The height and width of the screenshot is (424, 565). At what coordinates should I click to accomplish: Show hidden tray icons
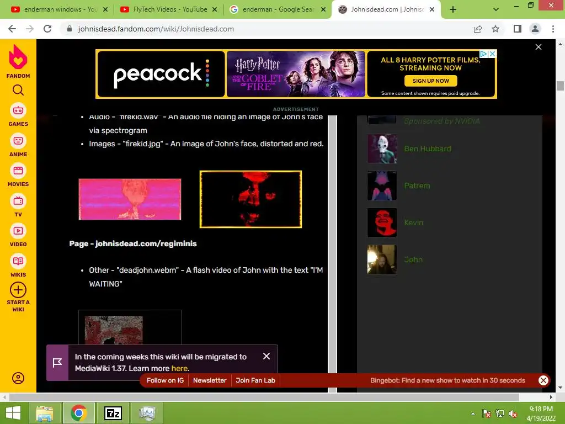pos(473,414)
